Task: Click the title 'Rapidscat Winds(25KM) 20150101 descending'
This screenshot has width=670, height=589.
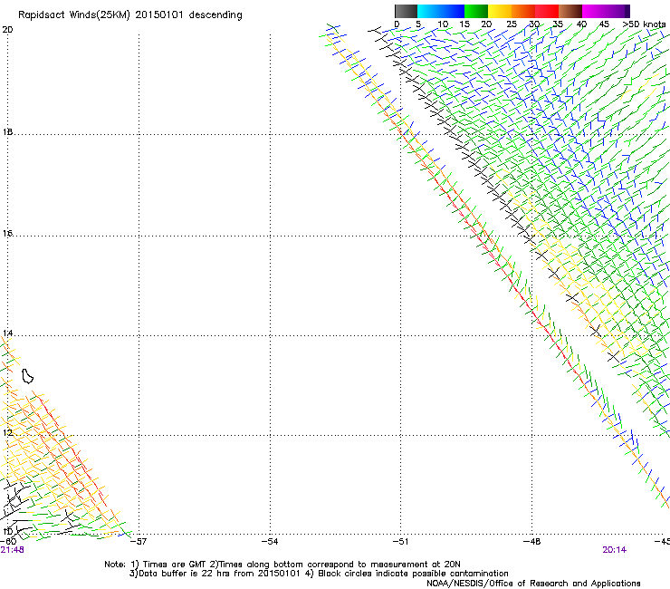Action: tap(130, 15)
